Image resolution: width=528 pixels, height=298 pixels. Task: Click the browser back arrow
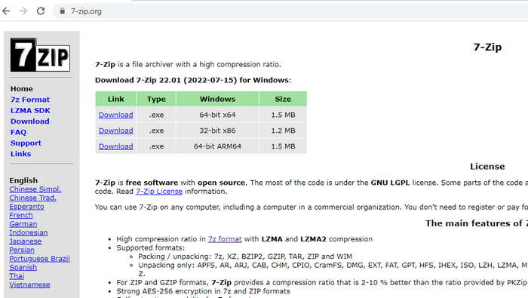[6, 11]
